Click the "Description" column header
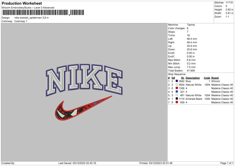235x166 pixels. click(193, 78)
